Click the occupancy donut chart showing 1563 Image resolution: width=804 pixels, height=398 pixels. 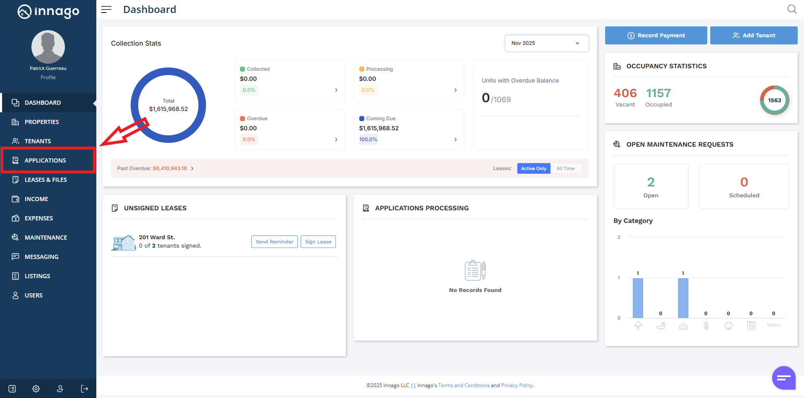[x=774, y=100]
